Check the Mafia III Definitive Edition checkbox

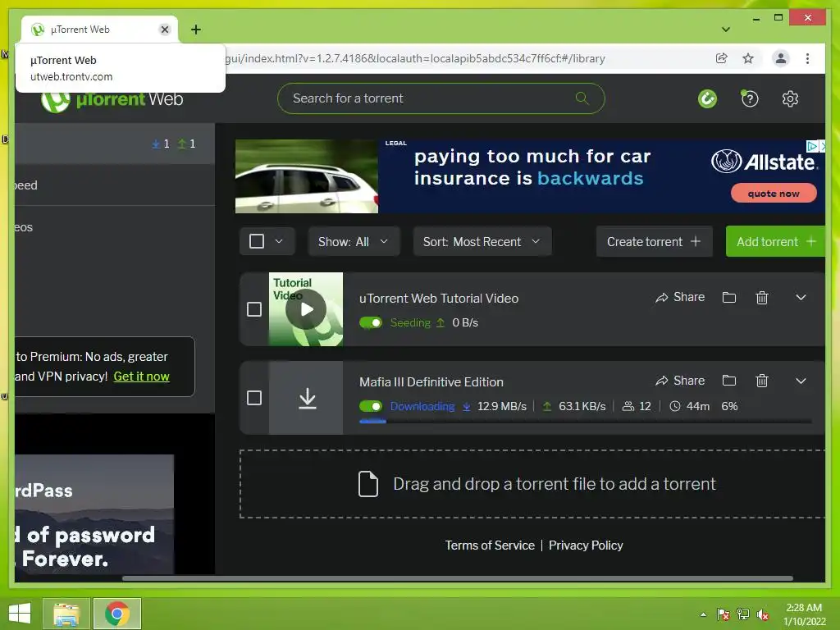254,398
